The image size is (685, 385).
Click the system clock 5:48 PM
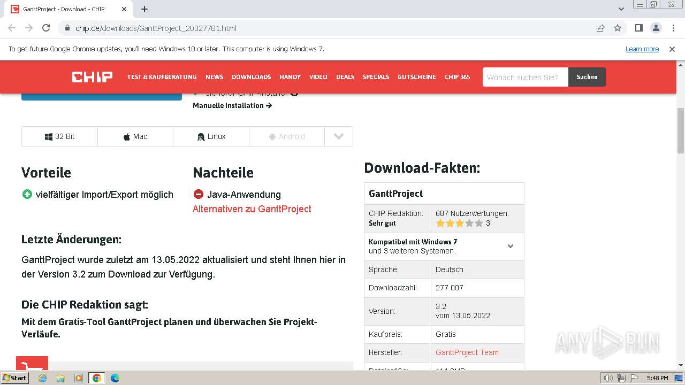(657, 378)
